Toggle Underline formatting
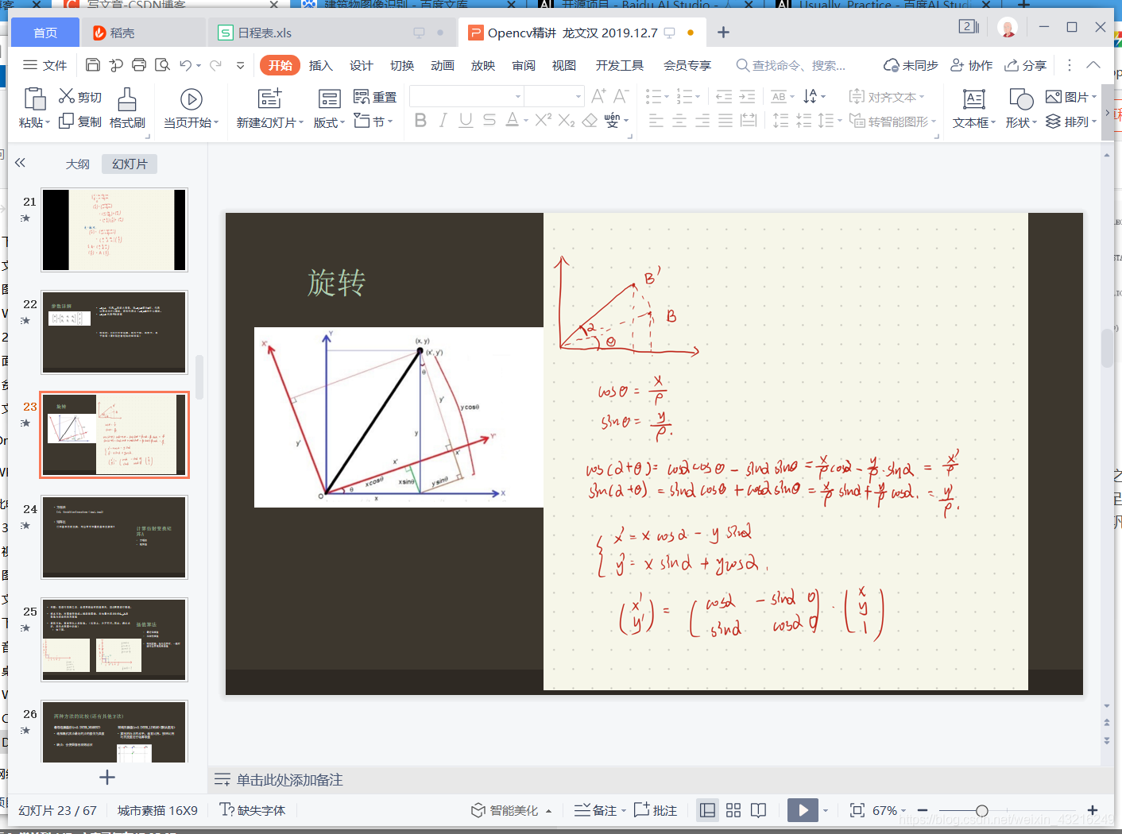 click(x=466, y=121)
